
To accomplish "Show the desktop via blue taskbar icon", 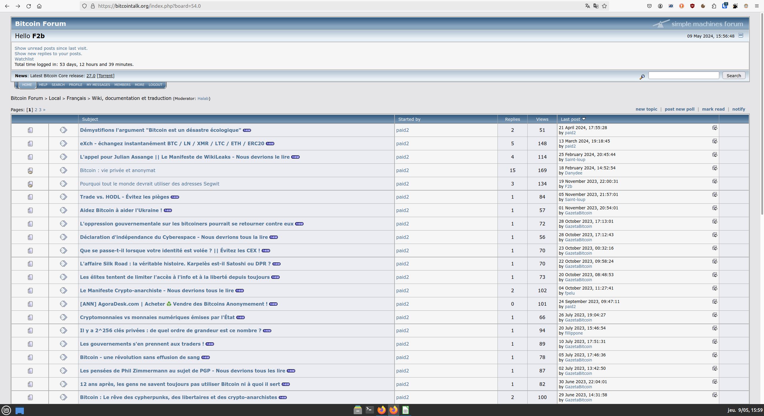I will tap(20, 410).
